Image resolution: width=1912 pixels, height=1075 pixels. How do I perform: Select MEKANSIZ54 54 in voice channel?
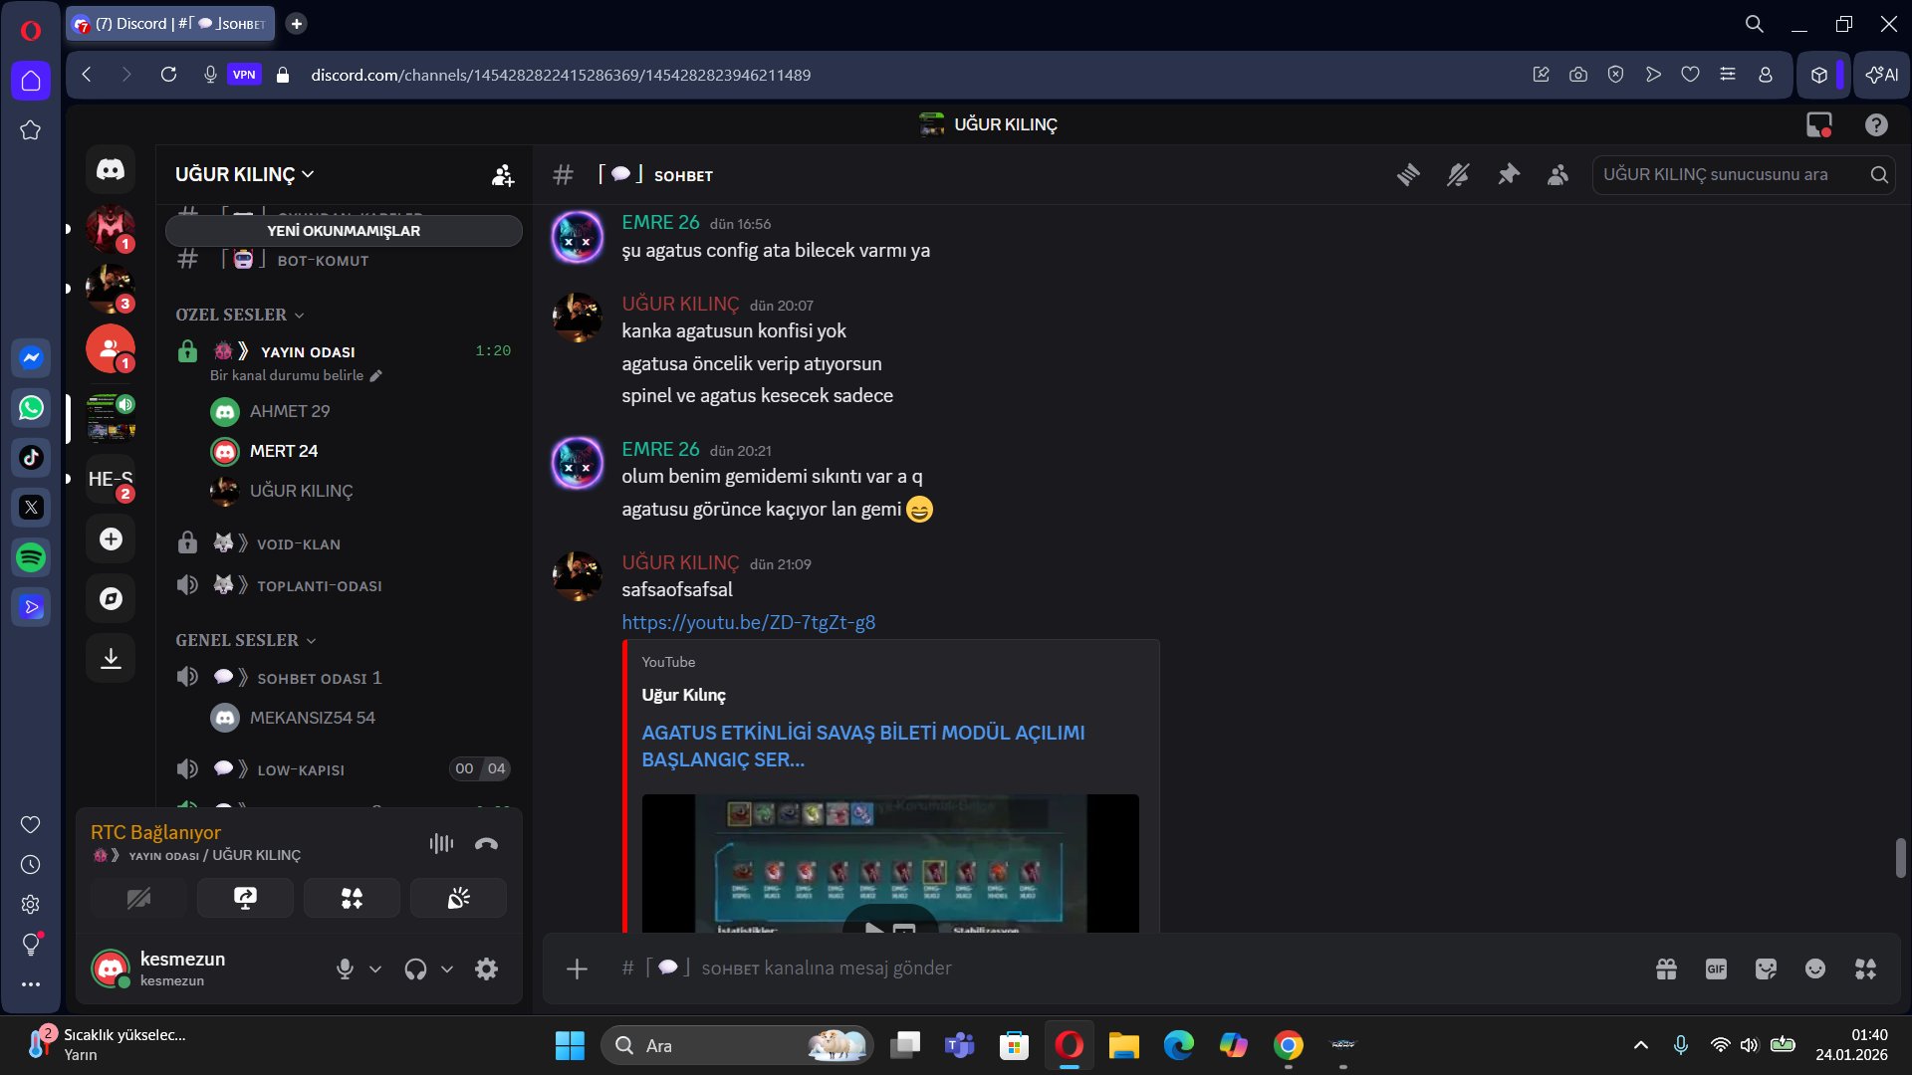pyautogui.click(x=344, y=718)
